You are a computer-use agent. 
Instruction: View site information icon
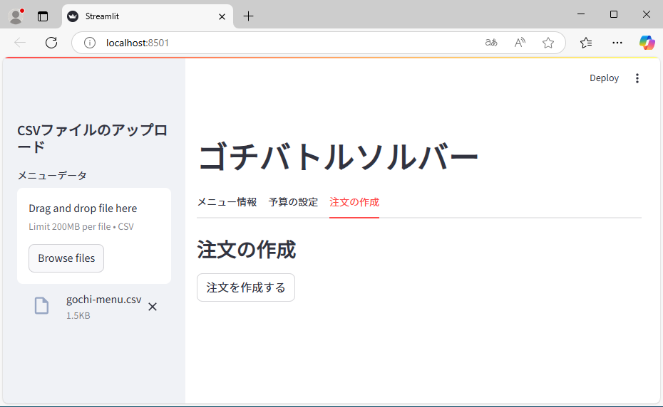[90, 43]
